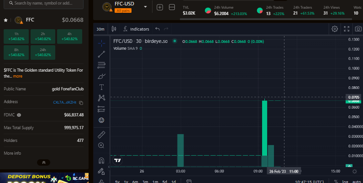The width and height of the screenshot is (363, 183).
Task: Open the 10:47:15 (UTC) timezone menu
Action: pos(310,182)
